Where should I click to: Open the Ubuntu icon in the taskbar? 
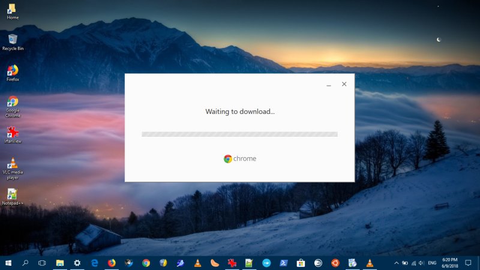335,263
